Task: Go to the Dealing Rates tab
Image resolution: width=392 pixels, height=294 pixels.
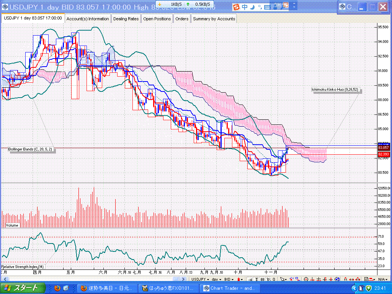Action: pyautogui.click(x=126, y=19)
